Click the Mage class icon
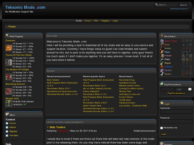The width and height of the screenshot is (194, 145). [162, 52]
